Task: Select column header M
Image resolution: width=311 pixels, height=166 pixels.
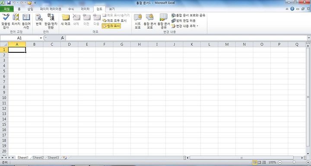Action: click(227, 45)
